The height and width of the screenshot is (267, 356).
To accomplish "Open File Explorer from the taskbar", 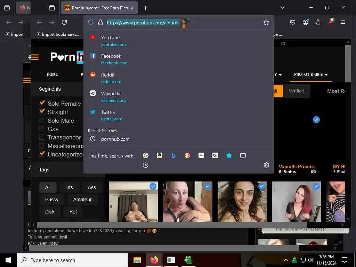I will (x=137, y=260).
